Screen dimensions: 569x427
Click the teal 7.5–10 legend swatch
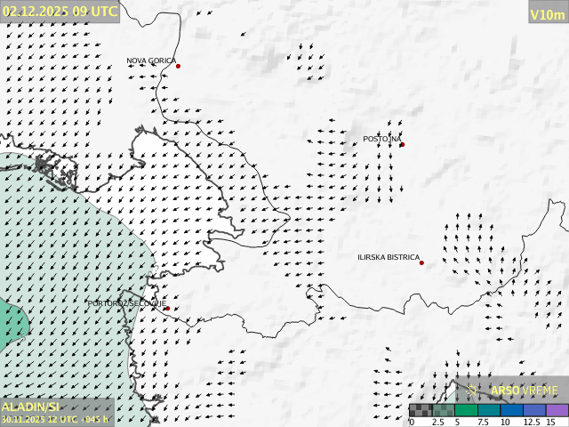click(x=489, y=411)
